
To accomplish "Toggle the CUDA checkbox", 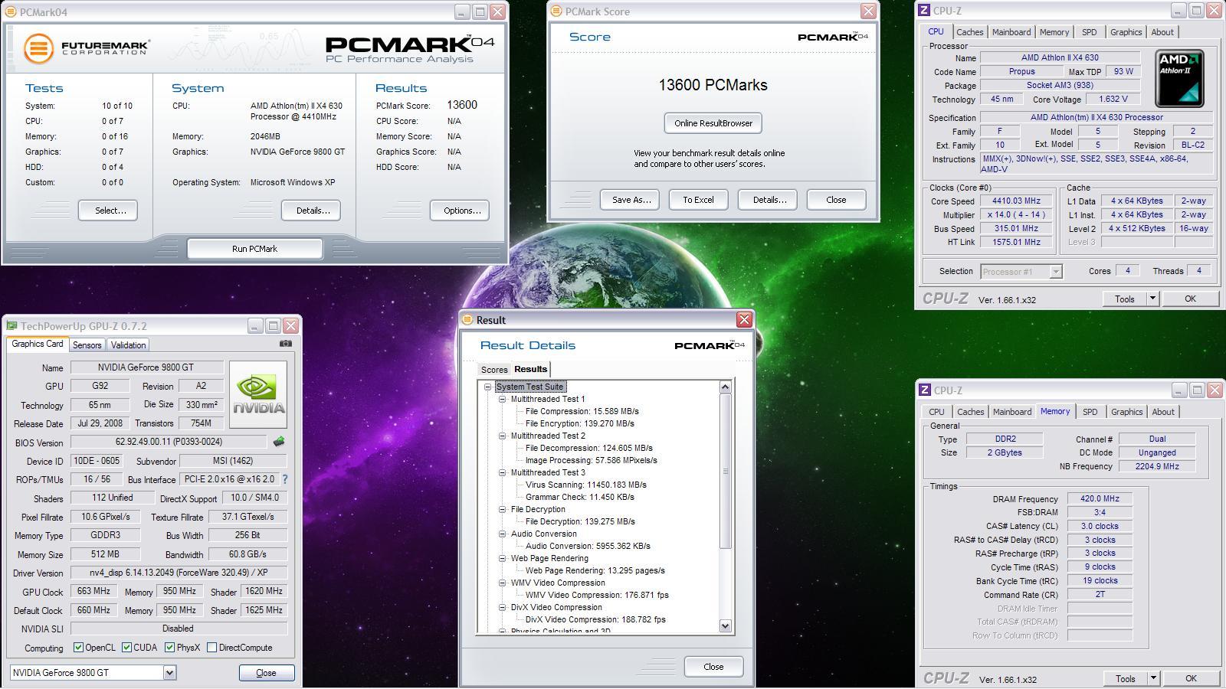I will click(x=126, y=648).
